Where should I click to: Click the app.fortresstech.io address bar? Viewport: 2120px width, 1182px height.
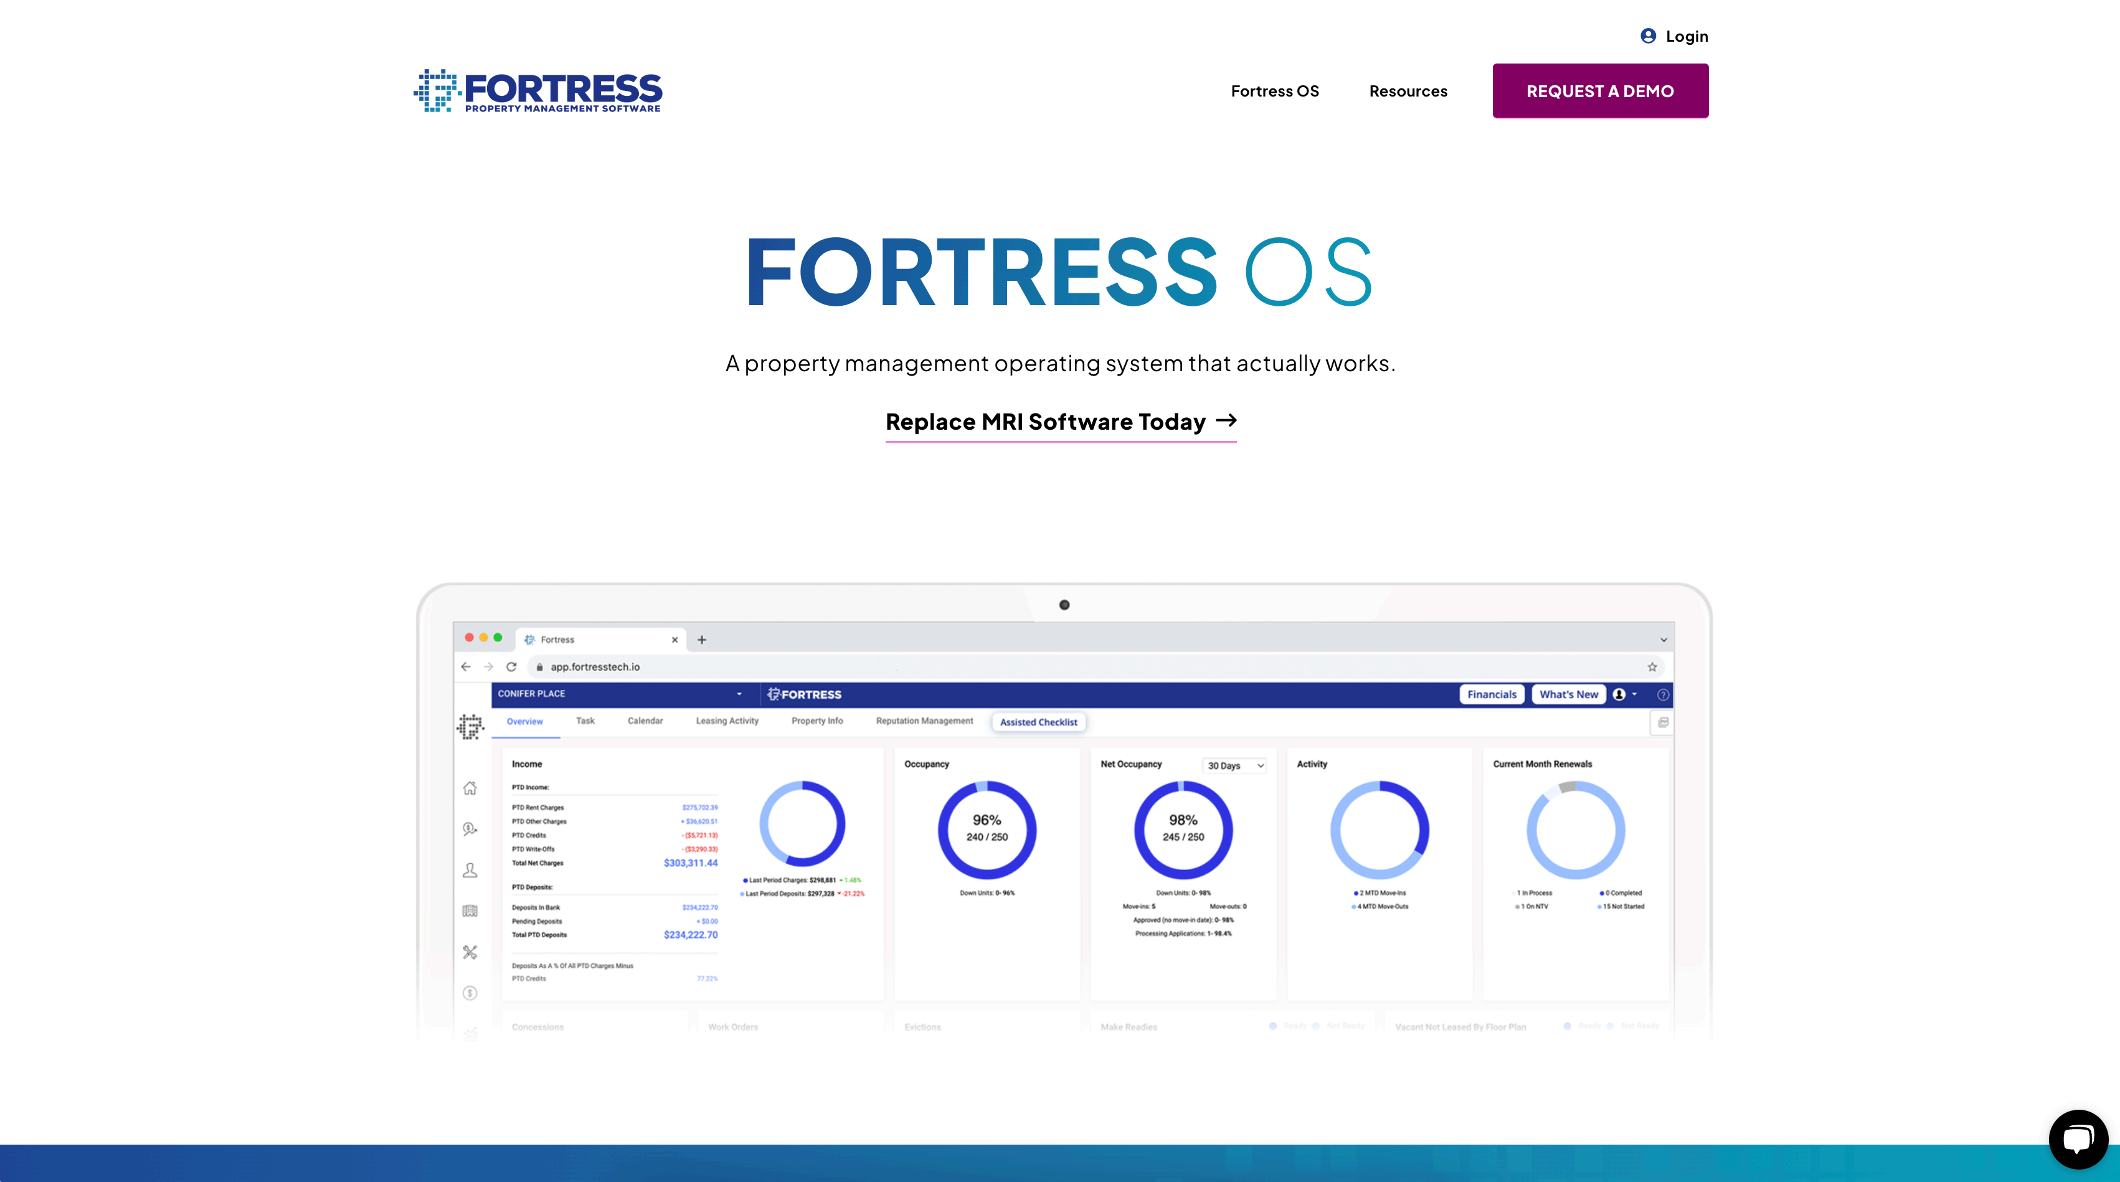(x=595, y=667)
